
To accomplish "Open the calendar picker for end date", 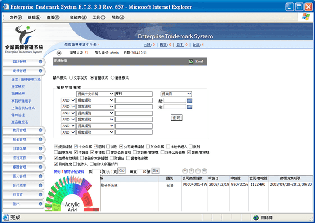I will point(189,107).
